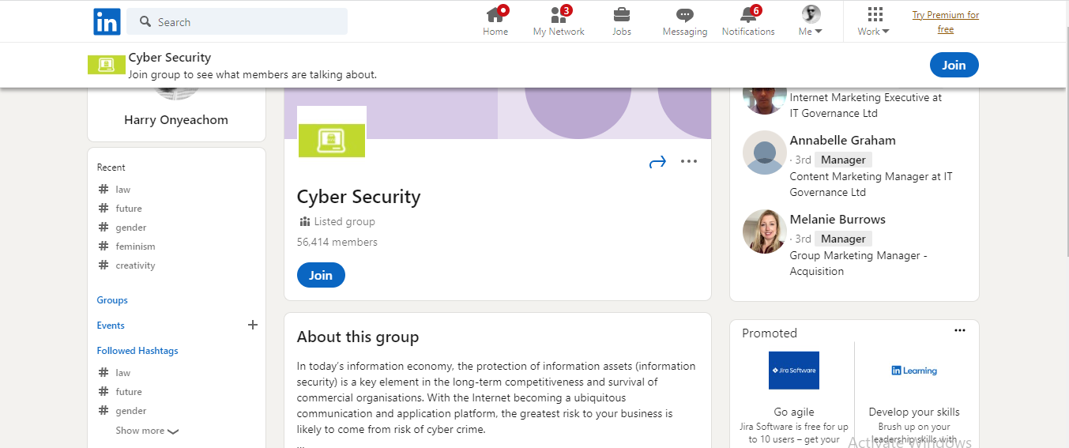
Task: Add a new event plus icon
Action: 253,325
